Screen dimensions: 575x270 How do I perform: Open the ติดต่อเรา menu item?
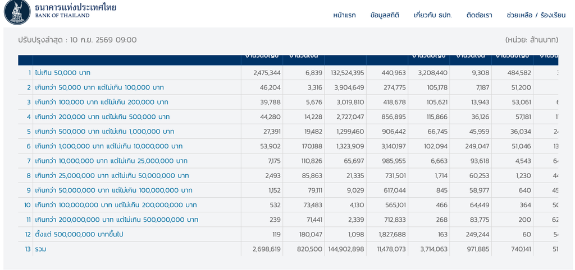coord(480,15)
